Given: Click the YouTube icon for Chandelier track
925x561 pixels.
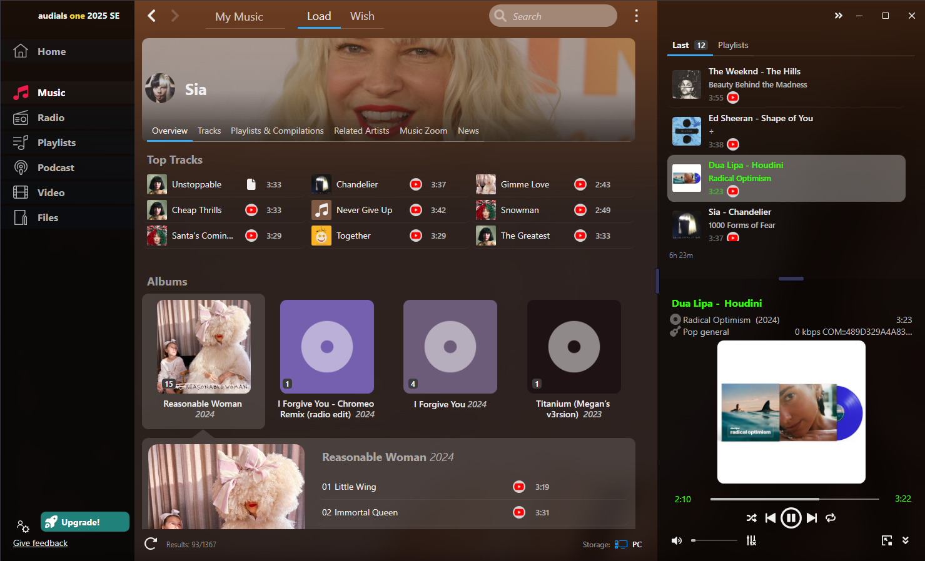Looking at the screenshot, I should 415,184.
